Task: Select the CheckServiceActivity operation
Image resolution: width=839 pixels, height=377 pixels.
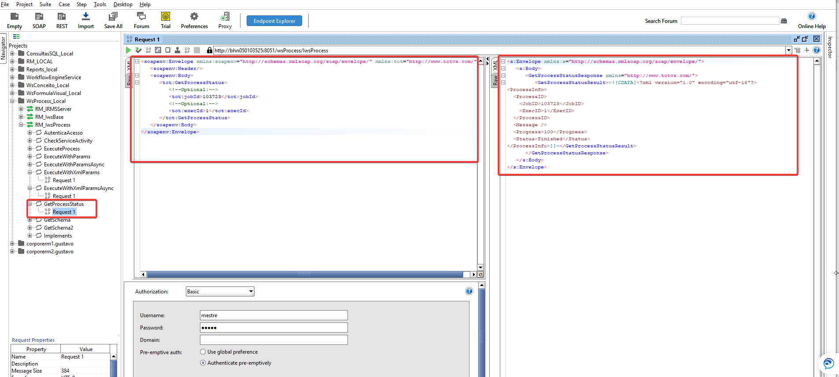Action: click(x=68, y=141)
